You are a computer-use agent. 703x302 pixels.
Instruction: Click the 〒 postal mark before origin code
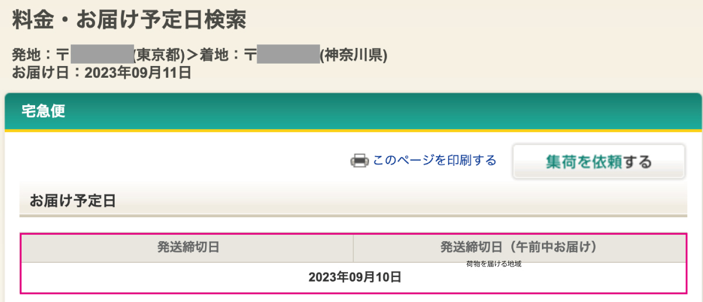click(62, 55)
